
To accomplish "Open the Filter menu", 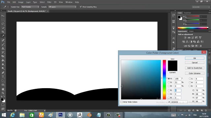I will 49,2.
